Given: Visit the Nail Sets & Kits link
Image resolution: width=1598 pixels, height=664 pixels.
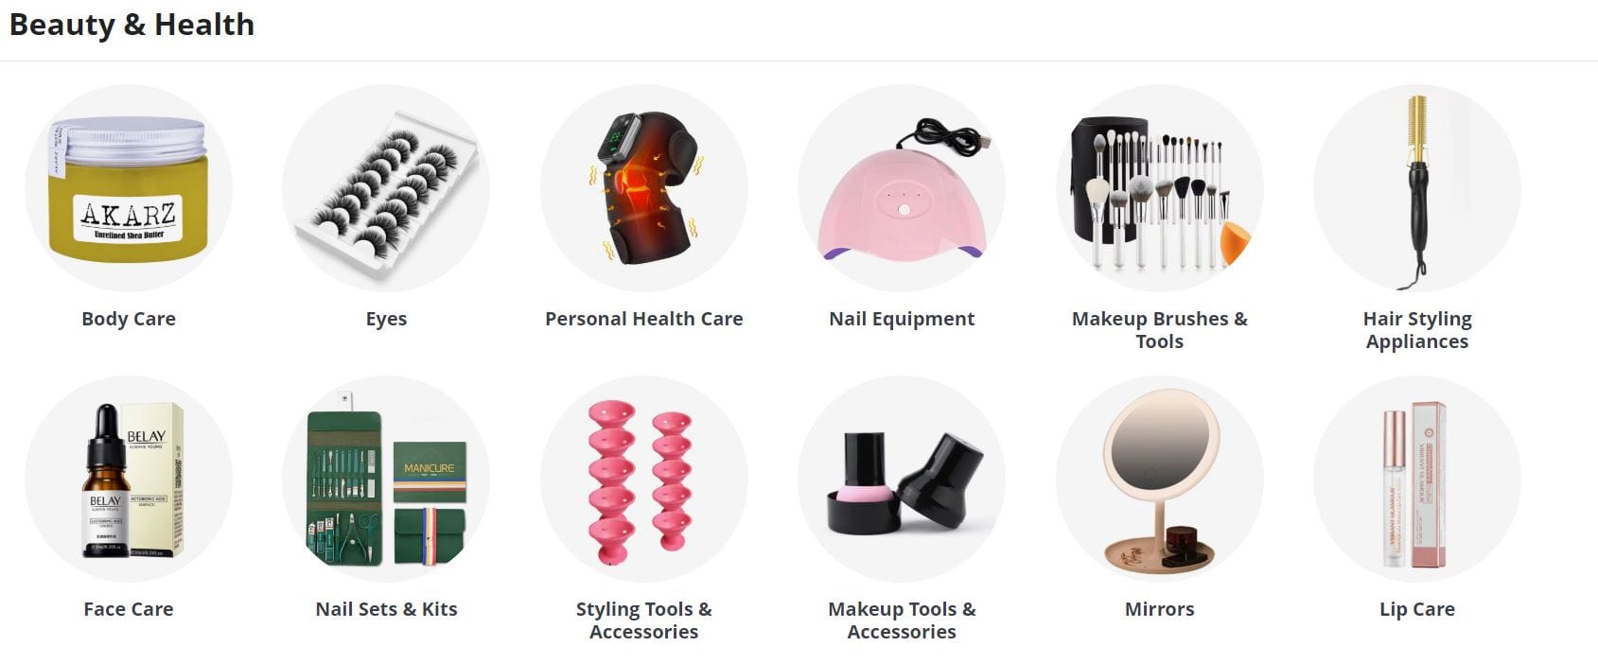Looking at the screenshot, I should click(386, 609).
